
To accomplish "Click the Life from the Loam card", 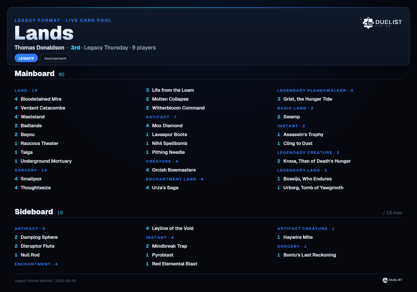I will point(170,90).
